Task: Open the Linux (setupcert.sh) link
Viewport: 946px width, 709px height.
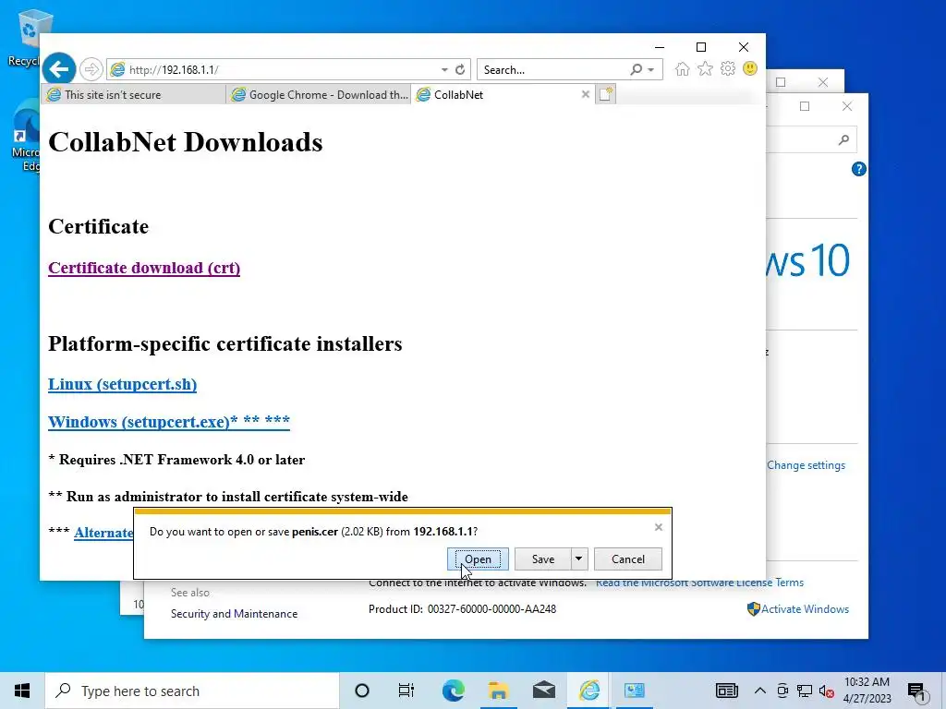Action: tap(123, 385)
